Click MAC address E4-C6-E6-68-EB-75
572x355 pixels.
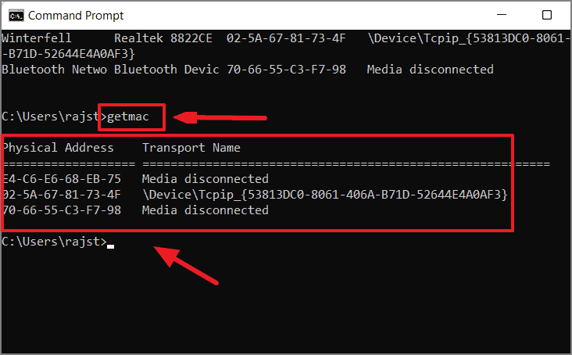(x=62, y=179)
